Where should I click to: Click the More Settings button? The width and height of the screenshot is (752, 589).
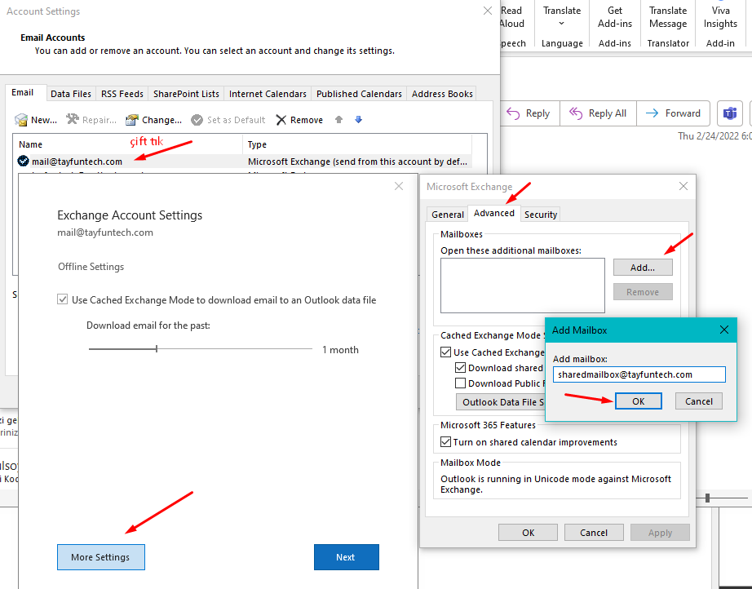tap(100, 557)
